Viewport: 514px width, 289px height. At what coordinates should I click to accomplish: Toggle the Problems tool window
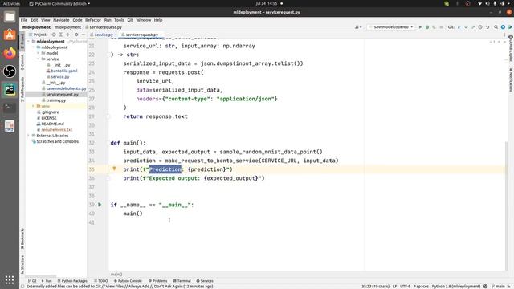click(157, 281)
